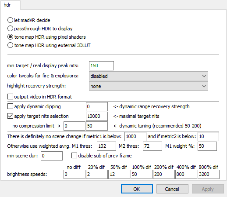Image resolution: width=227 pixels, height=197 pixels.
Task: Expand the highlight recovery strength dropdown
Action: pyautogui.click(x=149, y=86)
